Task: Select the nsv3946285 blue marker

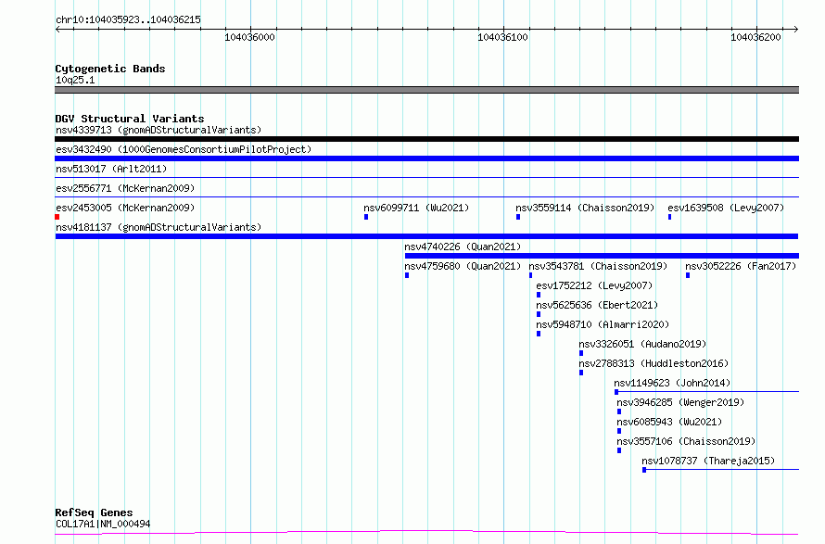Action: point(619,411)
